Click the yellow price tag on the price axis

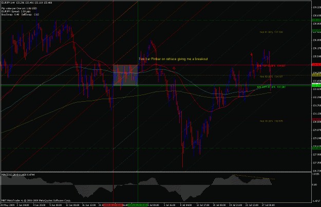click(316, 76)
